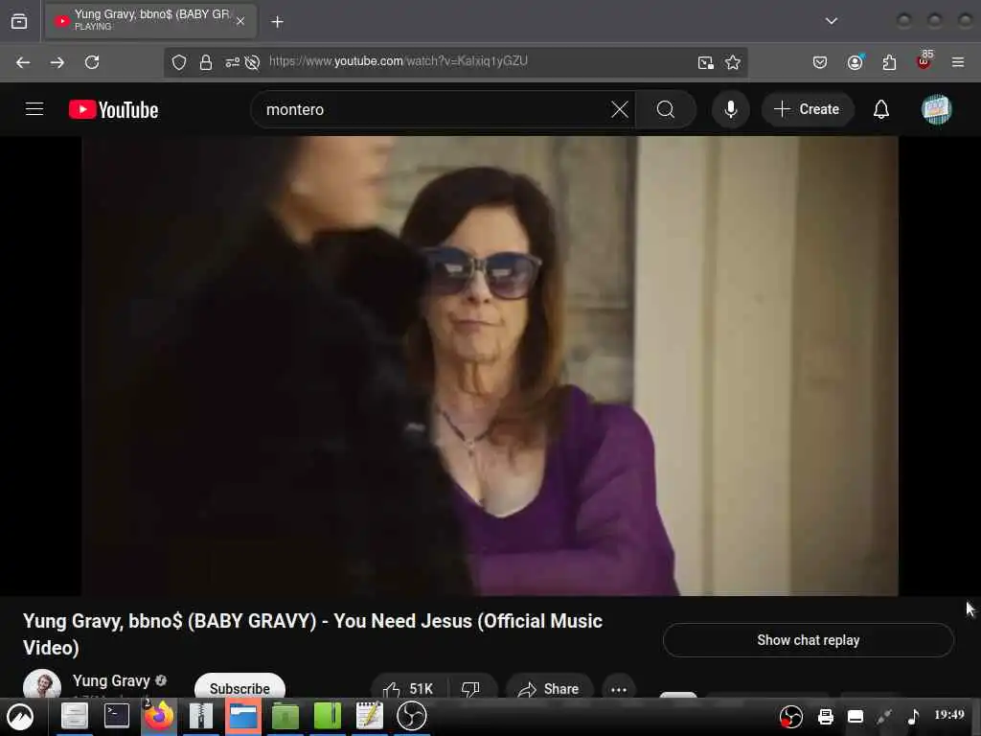Select the Yung Gravy YouTube tab

click(150, 21)
